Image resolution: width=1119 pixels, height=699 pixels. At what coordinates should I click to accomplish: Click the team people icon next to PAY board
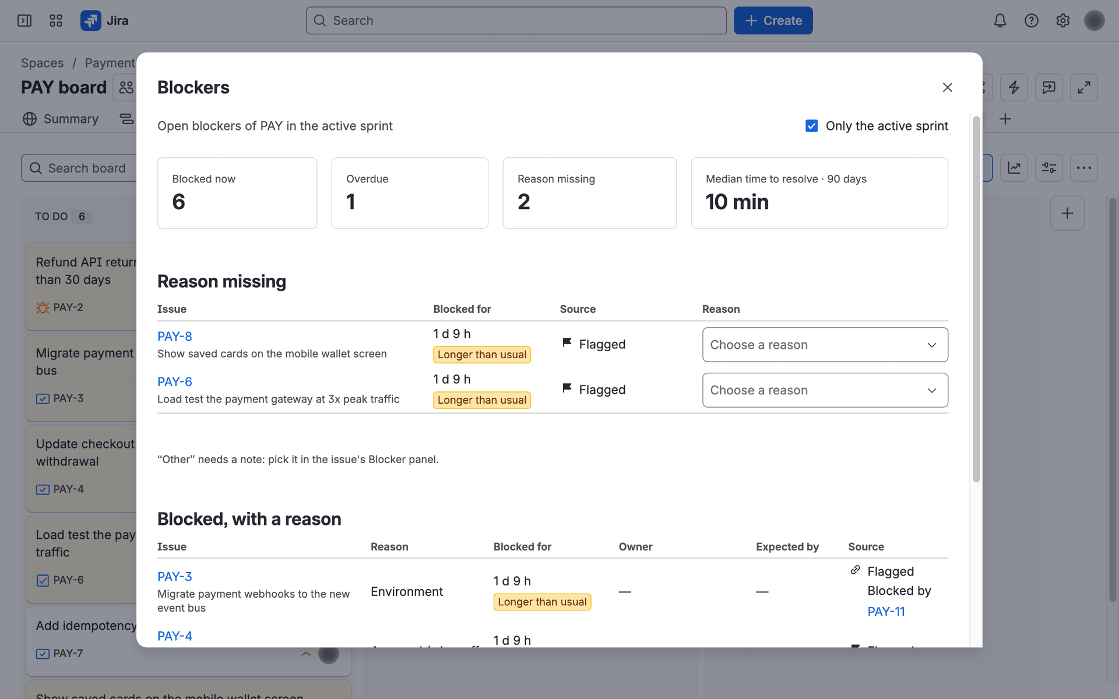(125, 87)
